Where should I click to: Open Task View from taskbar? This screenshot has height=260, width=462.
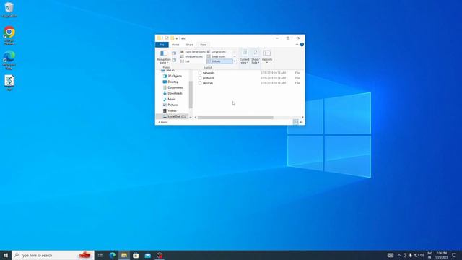pos(100,255)
